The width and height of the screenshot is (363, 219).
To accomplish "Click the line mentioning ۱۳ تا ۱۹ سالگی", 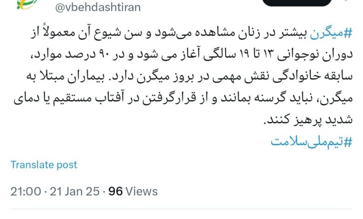I will point(191,55).
